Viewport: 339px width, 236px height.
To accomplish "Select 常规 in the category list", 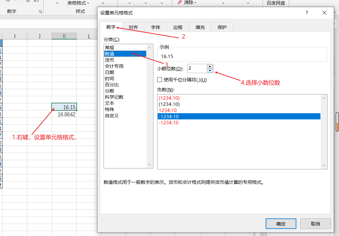I will (x=125, y=48).
